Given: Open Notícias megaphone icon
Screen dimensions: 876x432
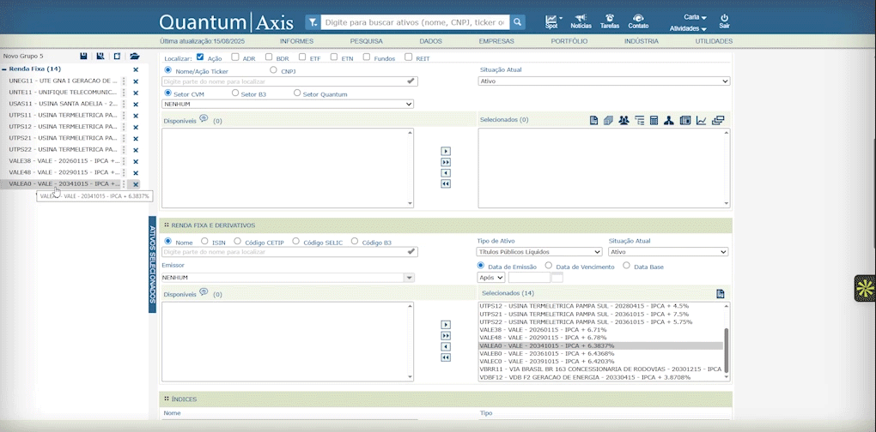Looking at the screenshot, I should point(581,21).
